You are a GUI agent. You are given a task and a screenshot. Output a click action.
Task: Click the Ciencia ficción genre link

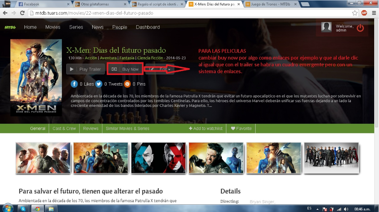(150, 58)
